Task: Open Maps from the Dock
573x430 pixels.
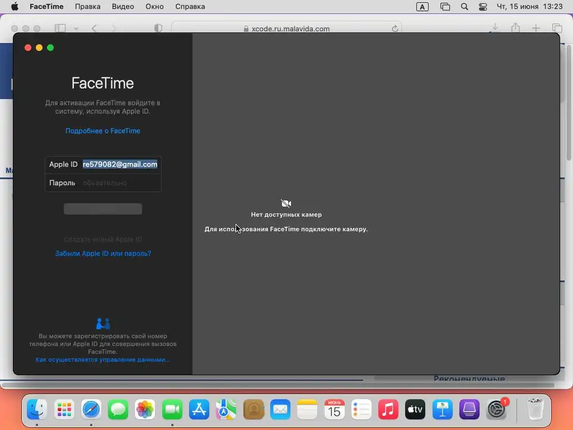Action: [226, 409]
